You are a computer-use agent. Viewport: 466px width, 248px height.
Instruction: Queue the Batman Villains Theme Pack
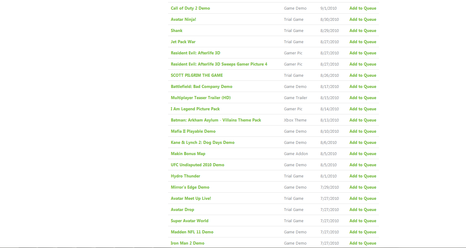(363, 120)
